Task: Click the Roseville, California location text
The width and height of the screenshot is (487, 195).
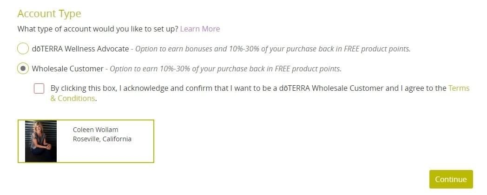Action: pyautogui.click(x=102, y=139)
